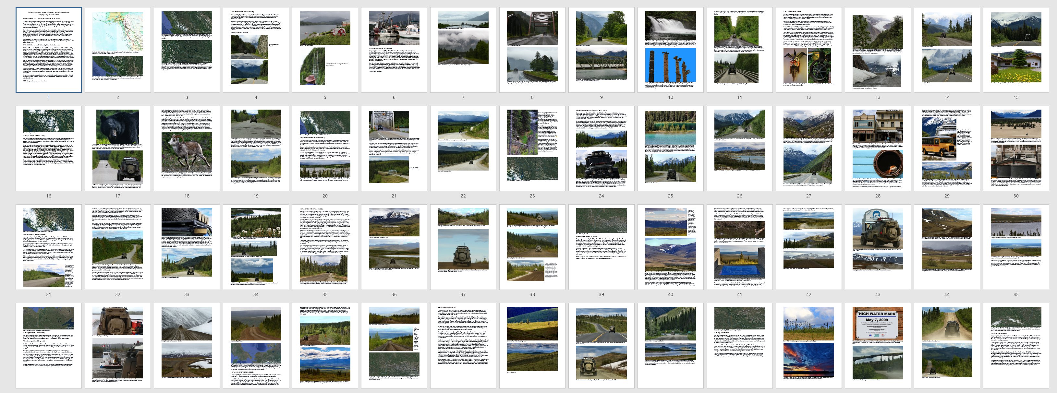Select page 6 with fishing boats in harbor

tap(394, 50)
